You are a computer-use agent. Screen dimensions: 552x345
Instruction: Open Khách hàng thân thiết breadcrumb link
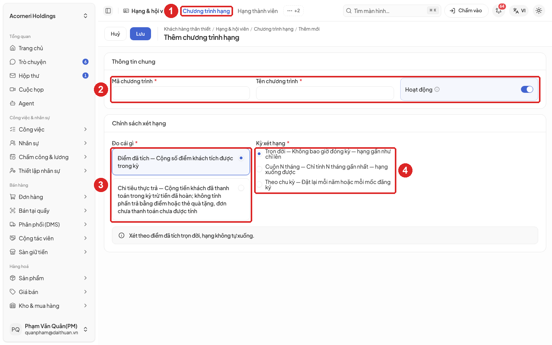pos(187,29)
